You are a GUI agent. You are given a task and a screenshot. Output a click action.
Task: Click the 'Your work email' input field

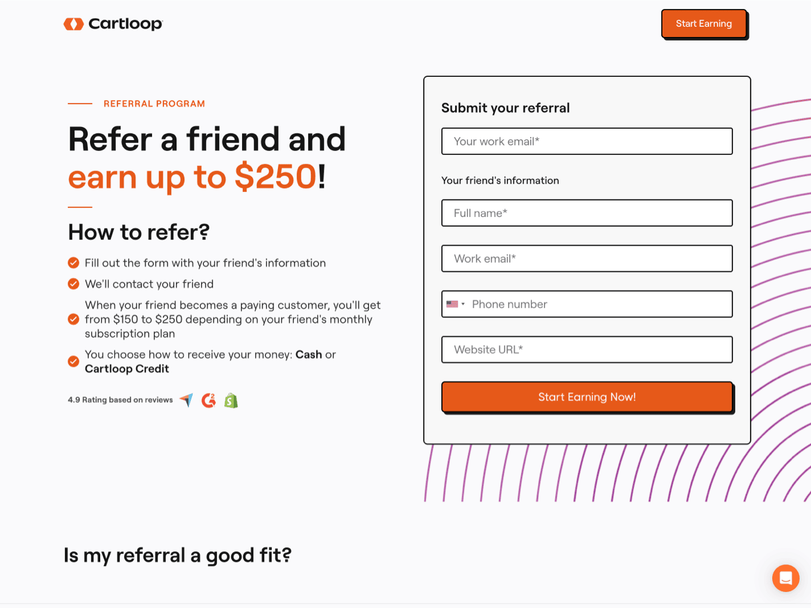point(587,141)
